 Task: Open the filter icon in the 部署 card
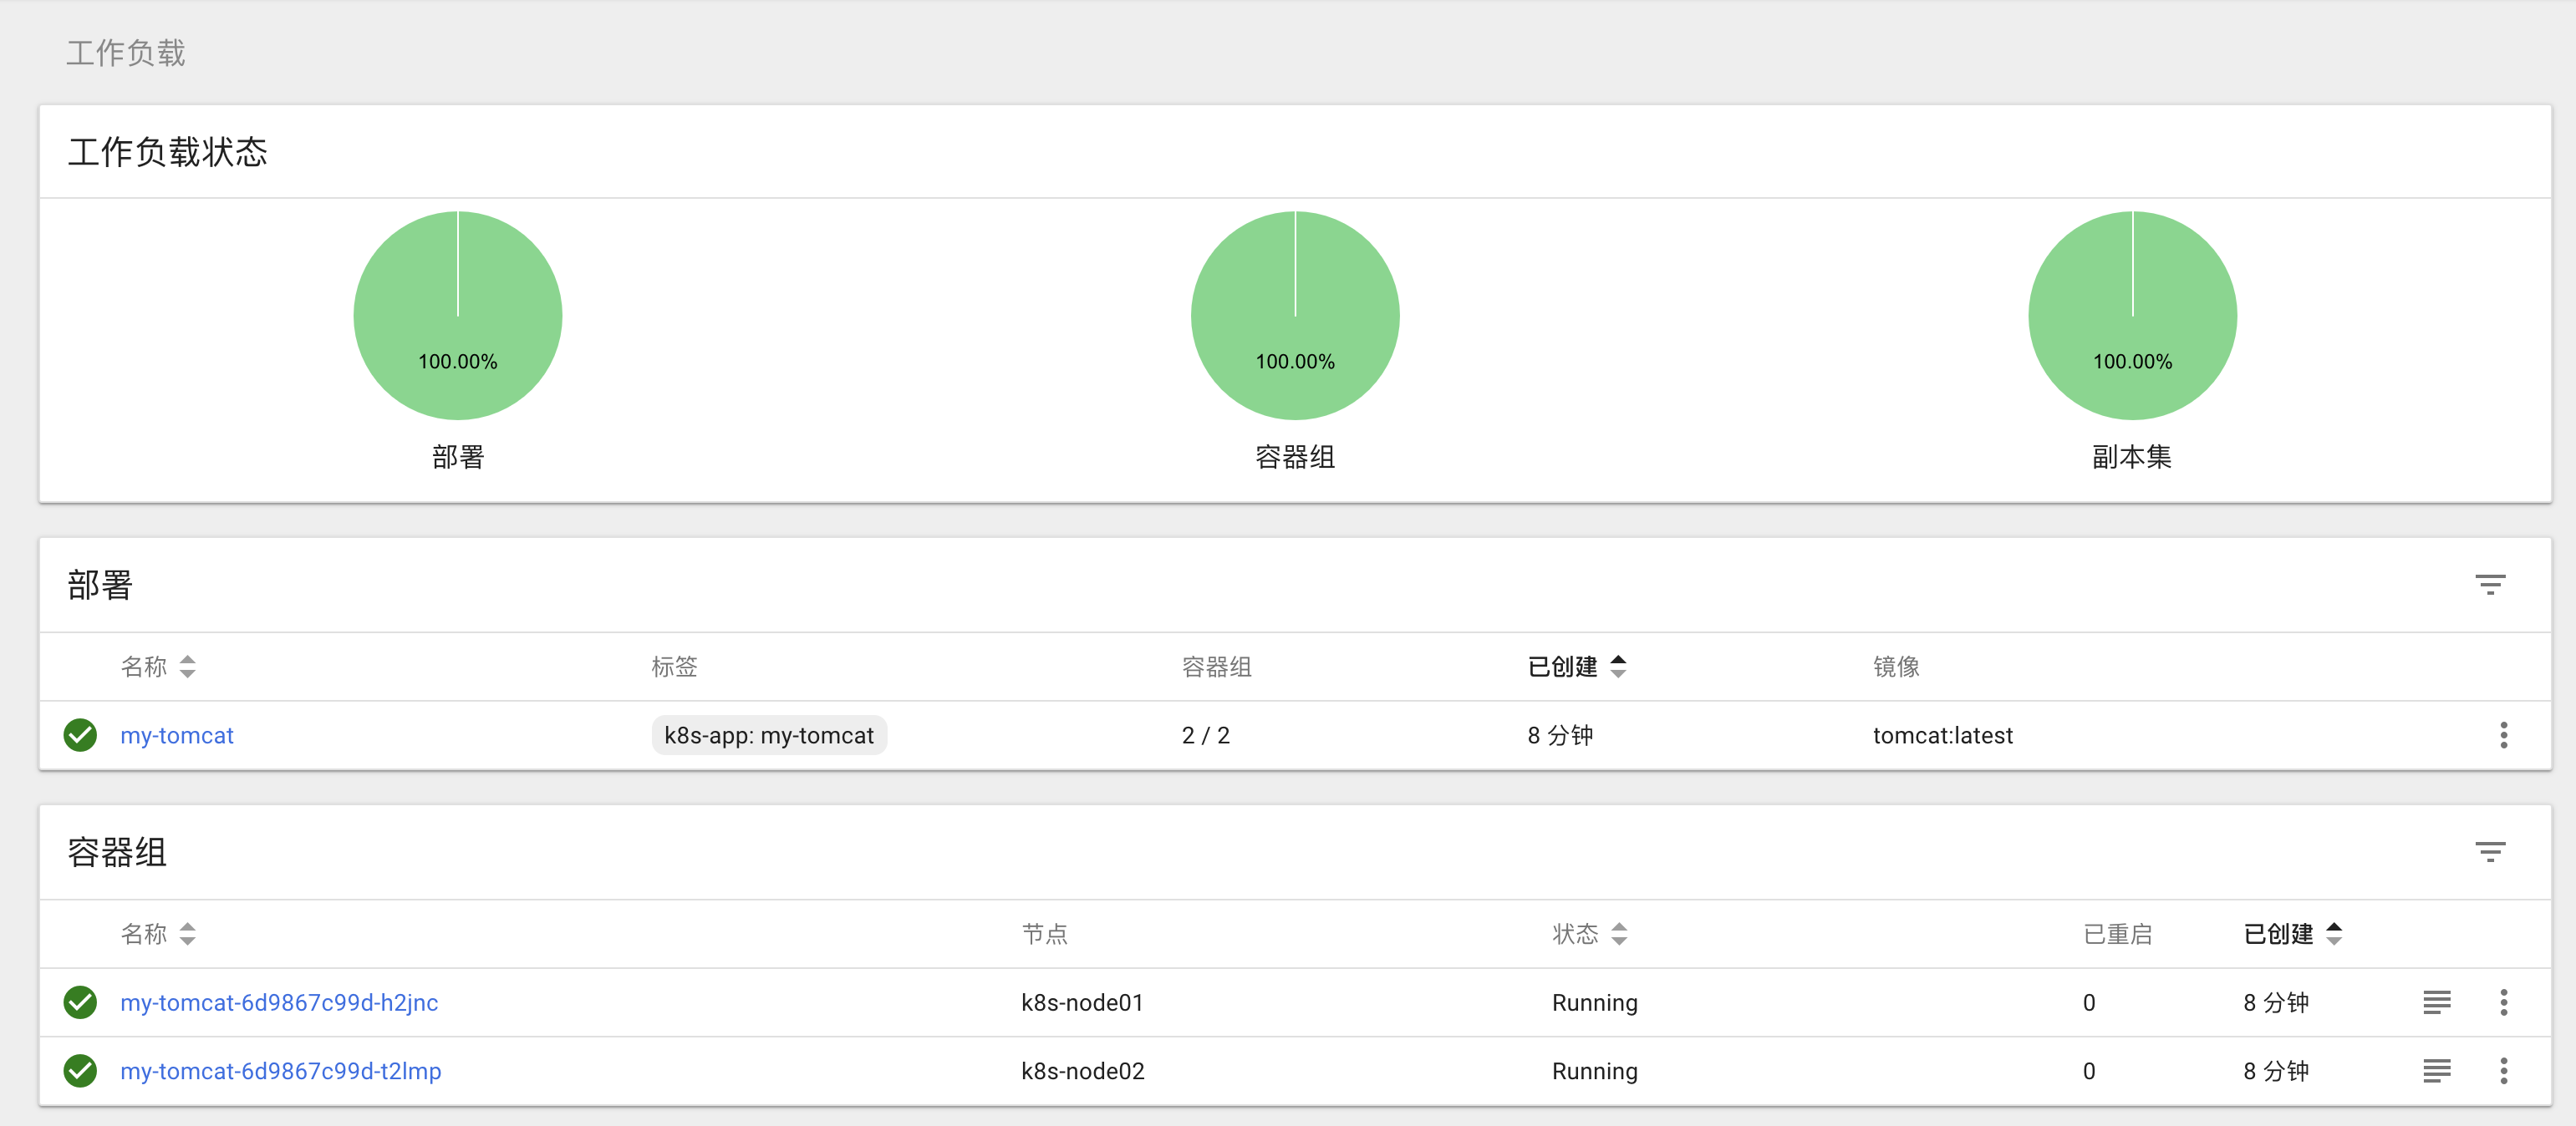point(2489,585)
